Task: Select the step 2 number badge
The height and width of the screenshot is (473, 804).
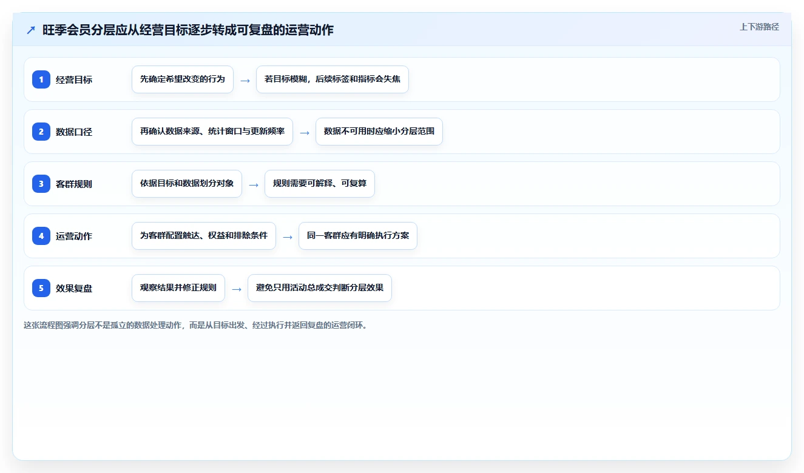Action: pos(41,132)
